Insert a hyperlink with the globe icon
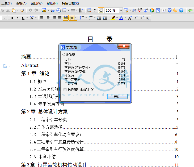Viewport: 194px width, 167px height. 58,11
